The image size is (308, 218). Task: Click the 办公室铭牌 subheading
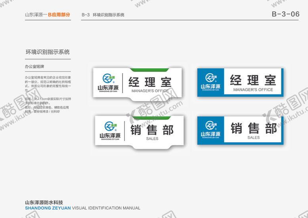34,66
